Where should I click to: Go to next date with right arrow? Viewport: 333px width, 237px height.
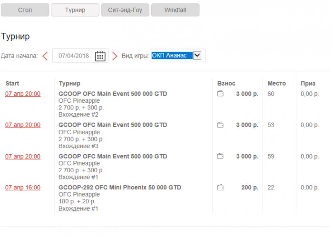click(115, 56)
